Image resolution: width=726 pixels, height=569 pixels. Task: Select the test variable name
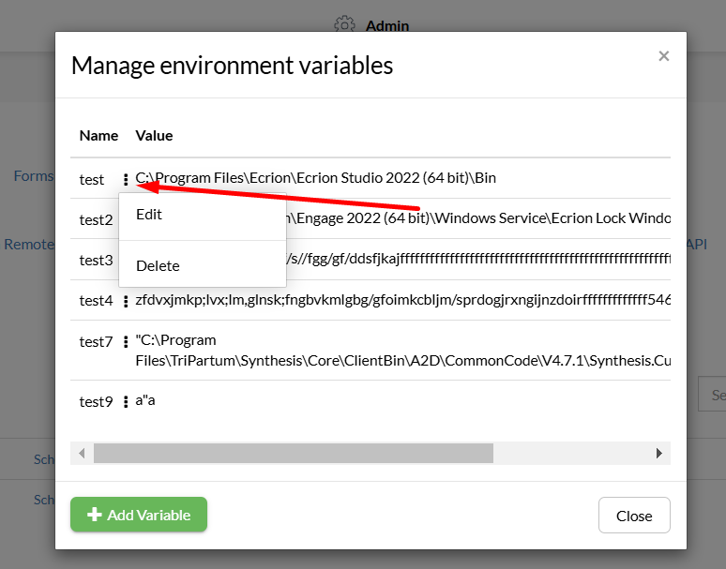click(92, 179)
